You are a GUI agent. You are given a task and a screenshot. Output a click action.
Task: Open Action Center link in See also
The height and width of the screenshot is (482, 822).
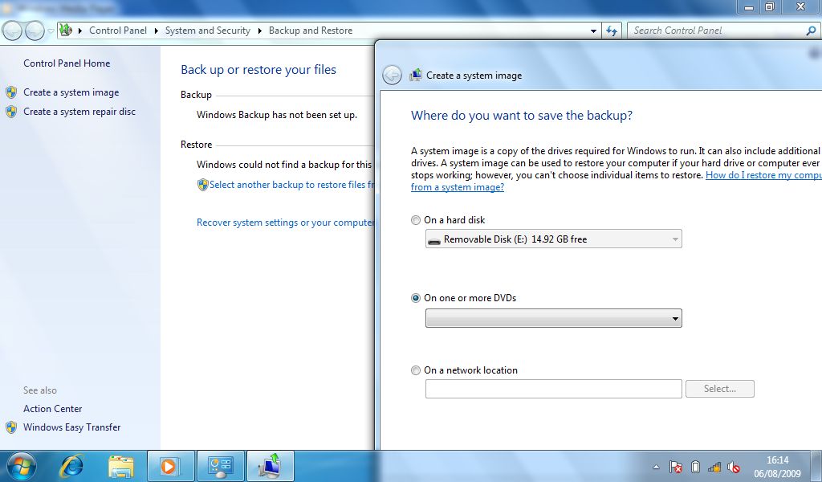(52, 409)
